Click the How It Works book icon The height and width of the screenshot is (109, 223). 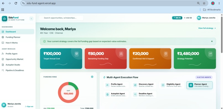3,43
